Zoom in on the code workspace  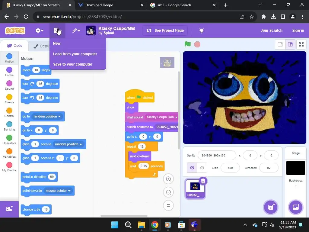[x=168, y=179]
